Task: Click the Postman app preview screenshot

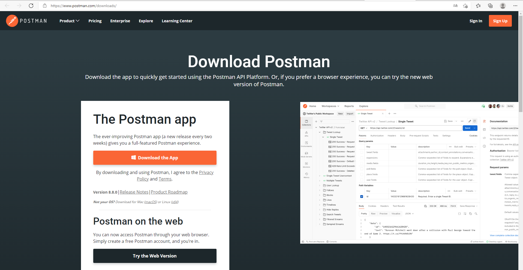Action: tap(409, 173)
